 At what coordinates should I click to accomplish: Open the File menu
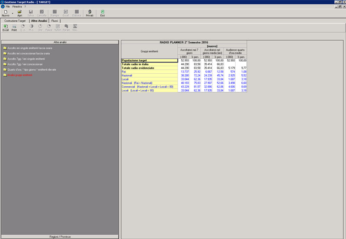click(x=8, y=6)
